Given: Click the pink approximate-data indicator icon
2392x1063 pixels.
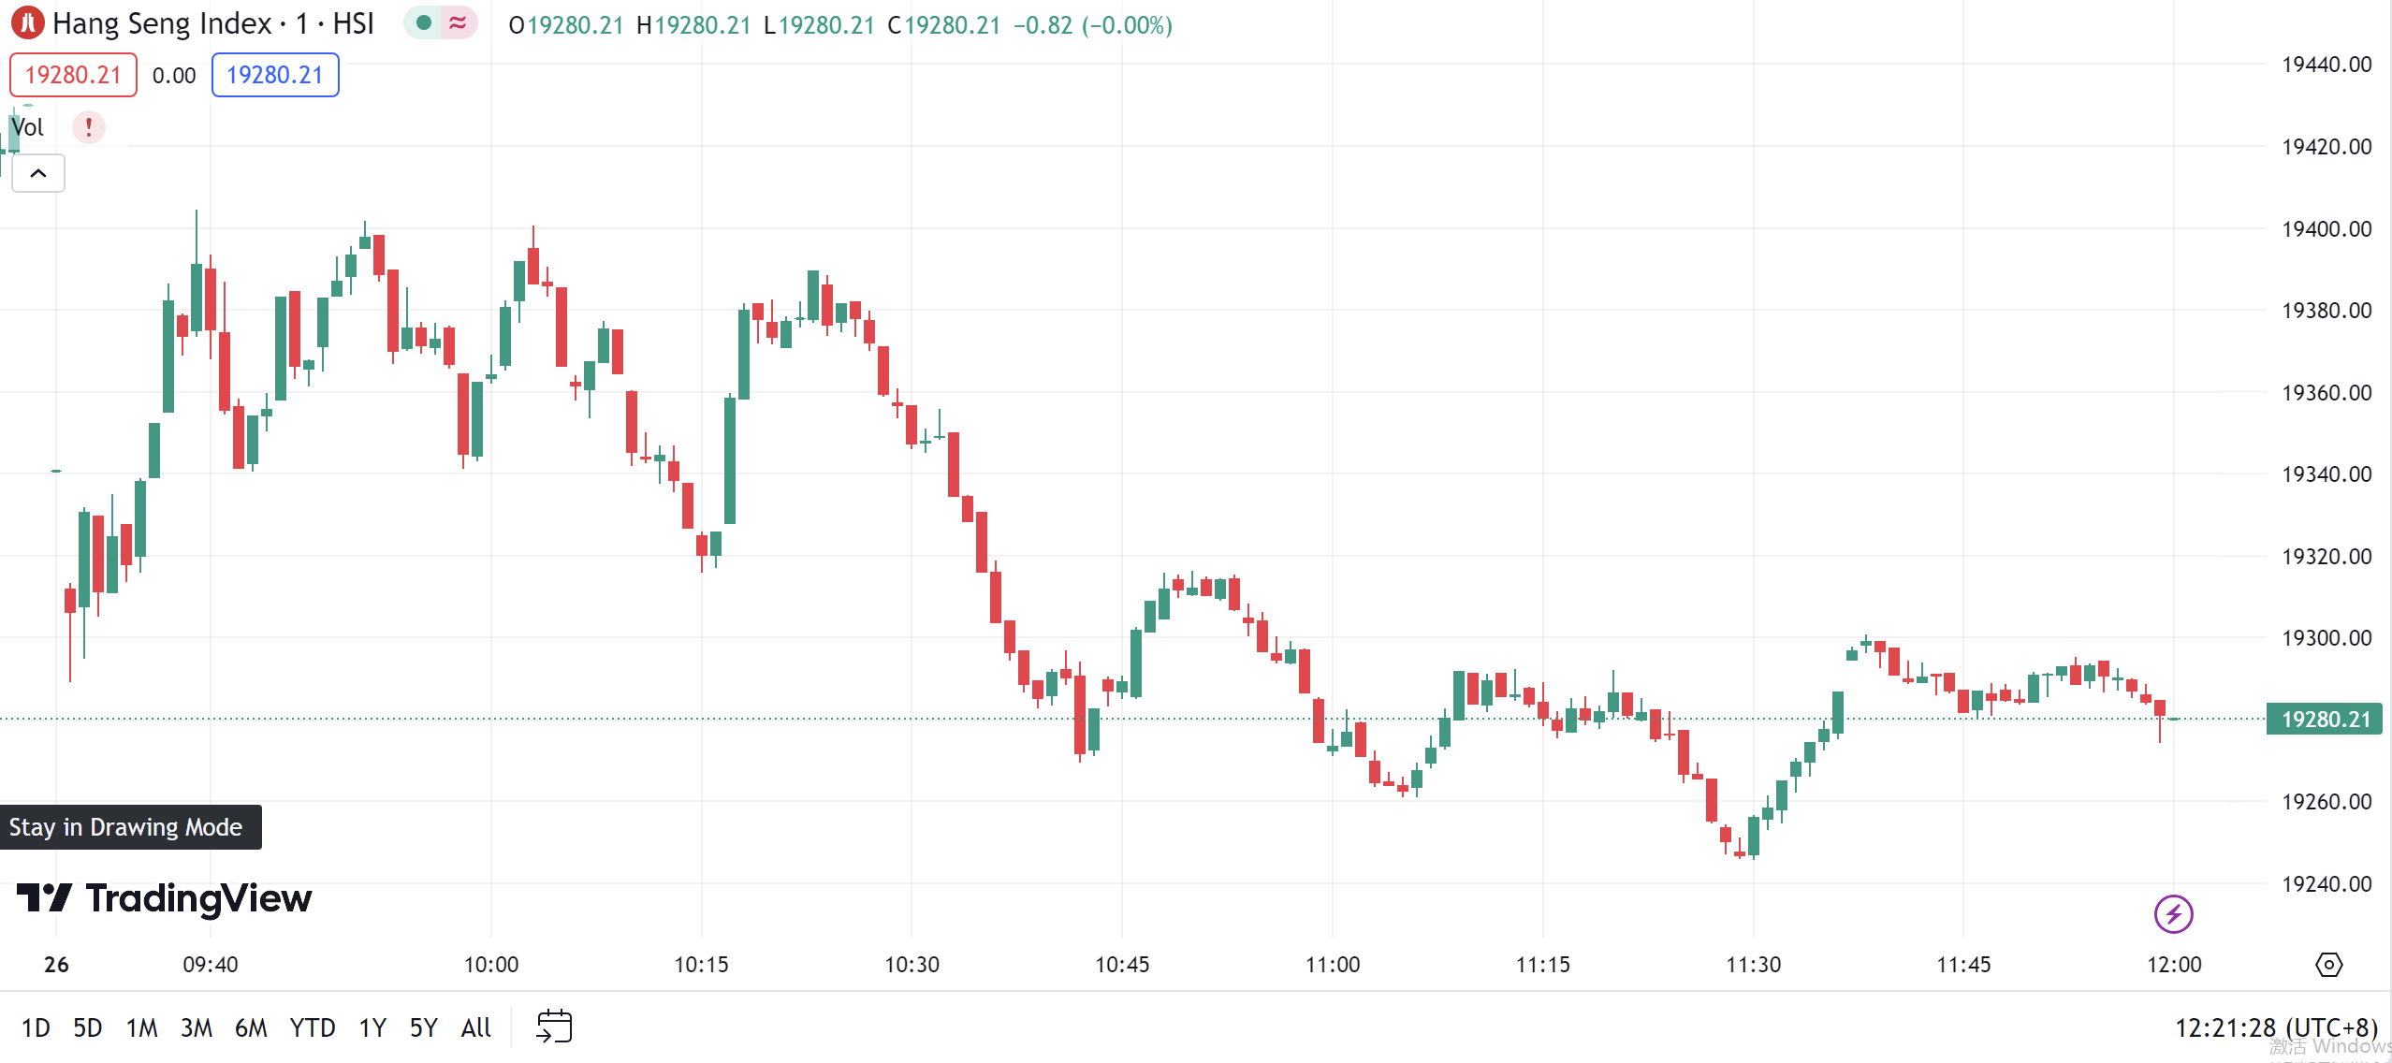Looking at the screenshot, I should [x=458, y=23].
